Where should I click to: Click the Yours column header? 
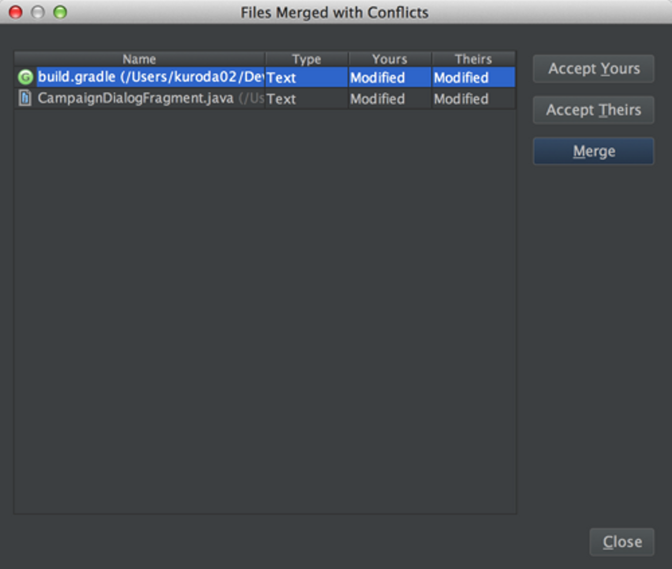pyautogui.click(x=390, y=59)
